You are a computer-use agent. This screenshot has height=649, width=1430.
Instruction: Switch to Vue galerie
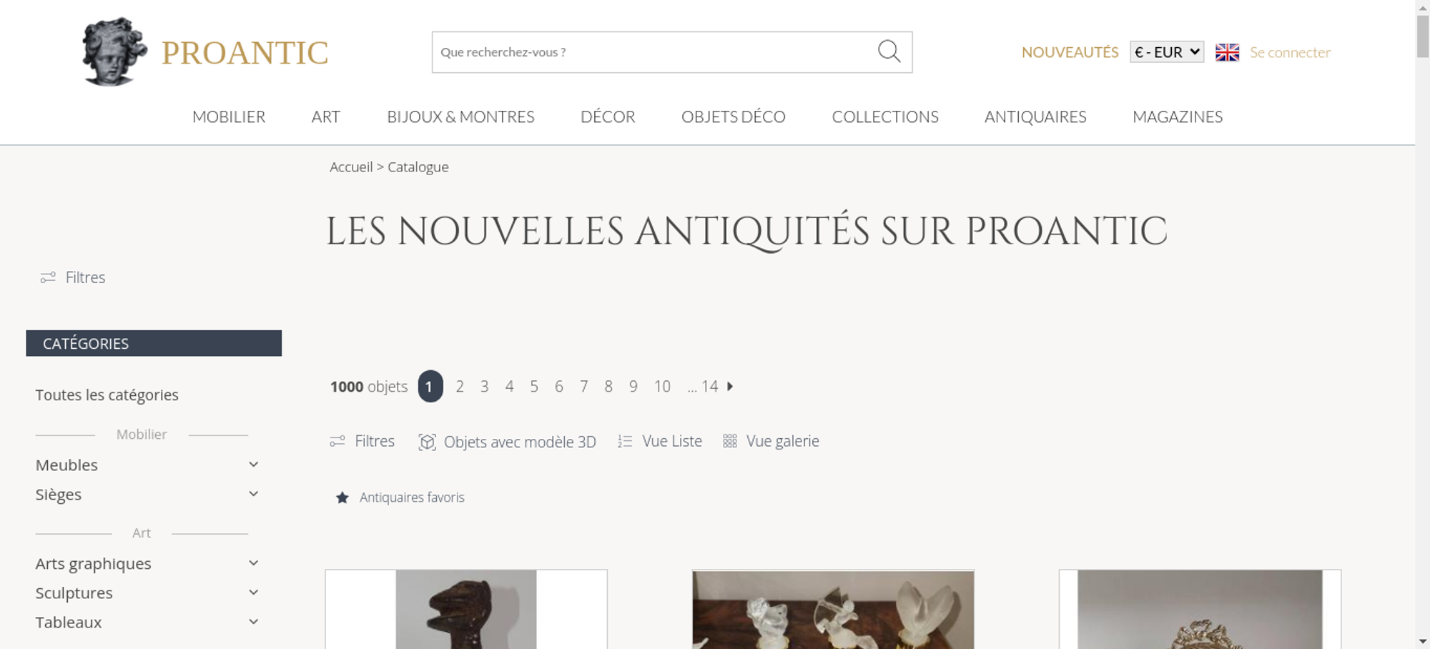(771, 441)
